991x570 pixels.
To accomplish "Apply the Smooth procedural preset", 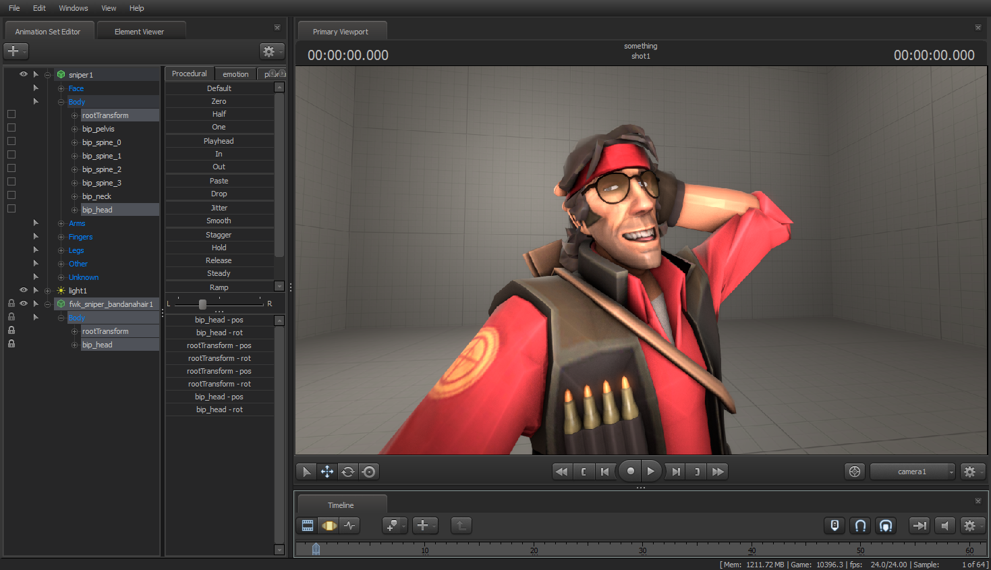I will pyautogui.click(x=219, y=221).
